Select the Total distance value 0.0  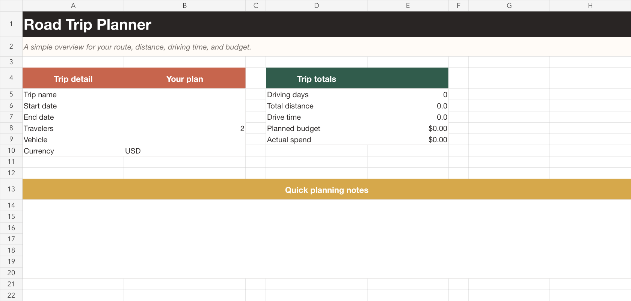point(408,106)
